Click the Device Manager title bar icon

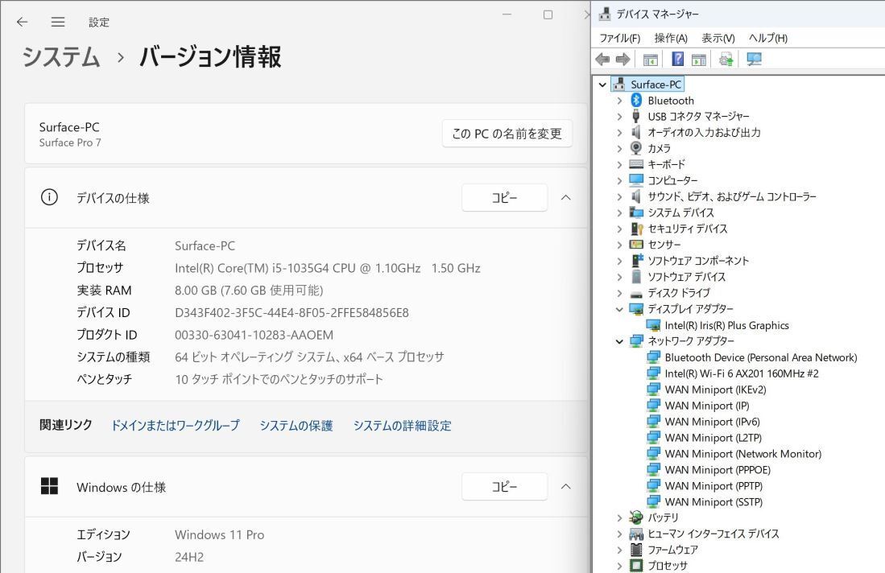[x=605, y=14]
